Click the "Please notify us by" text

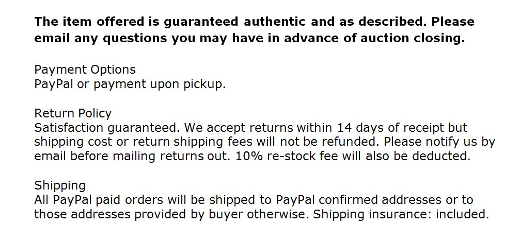pyautogui.click(x=439, y=142)
